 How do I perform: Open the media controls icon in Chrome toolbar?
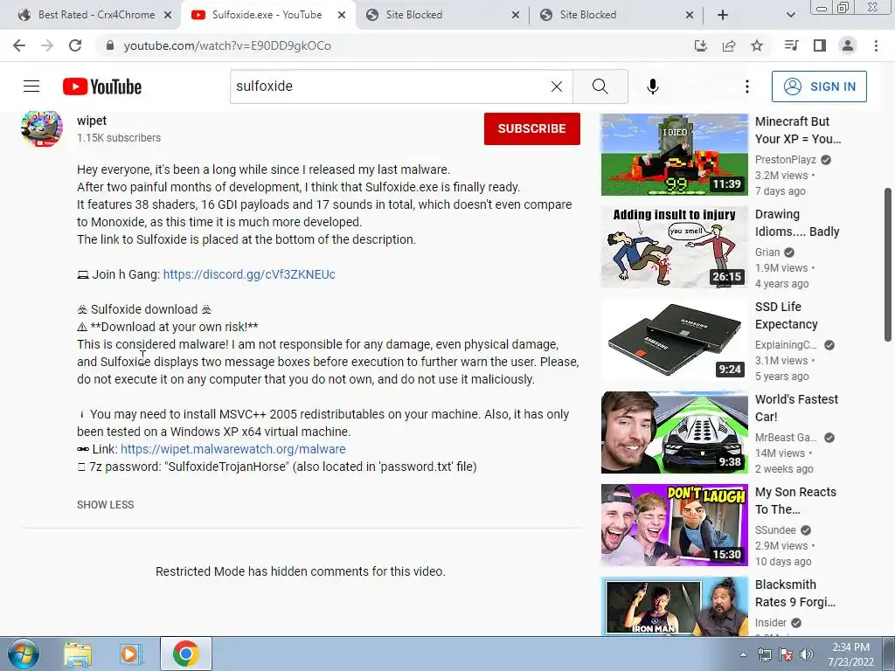coord(791,45)
